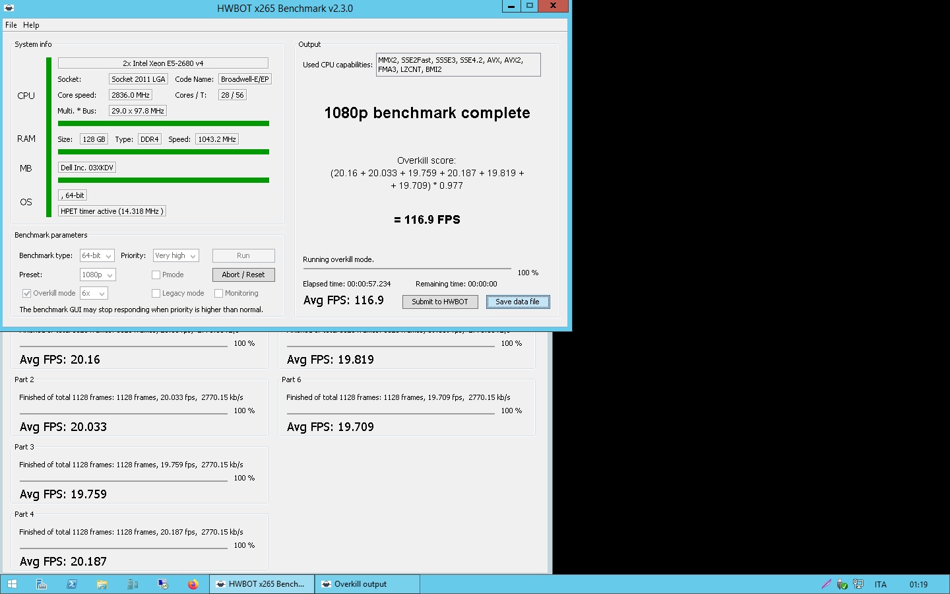Click Part 3 'Finished of total 1128 frames' line

click(x=131, y=465)
